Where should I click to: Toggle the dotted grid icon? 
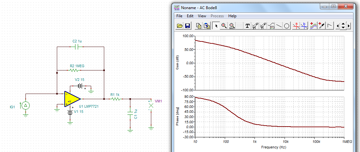(x=239, y=26)
